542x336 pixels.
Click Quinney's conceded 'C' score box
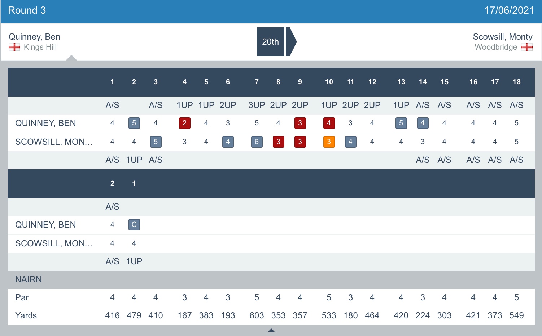tap(134, 225)
